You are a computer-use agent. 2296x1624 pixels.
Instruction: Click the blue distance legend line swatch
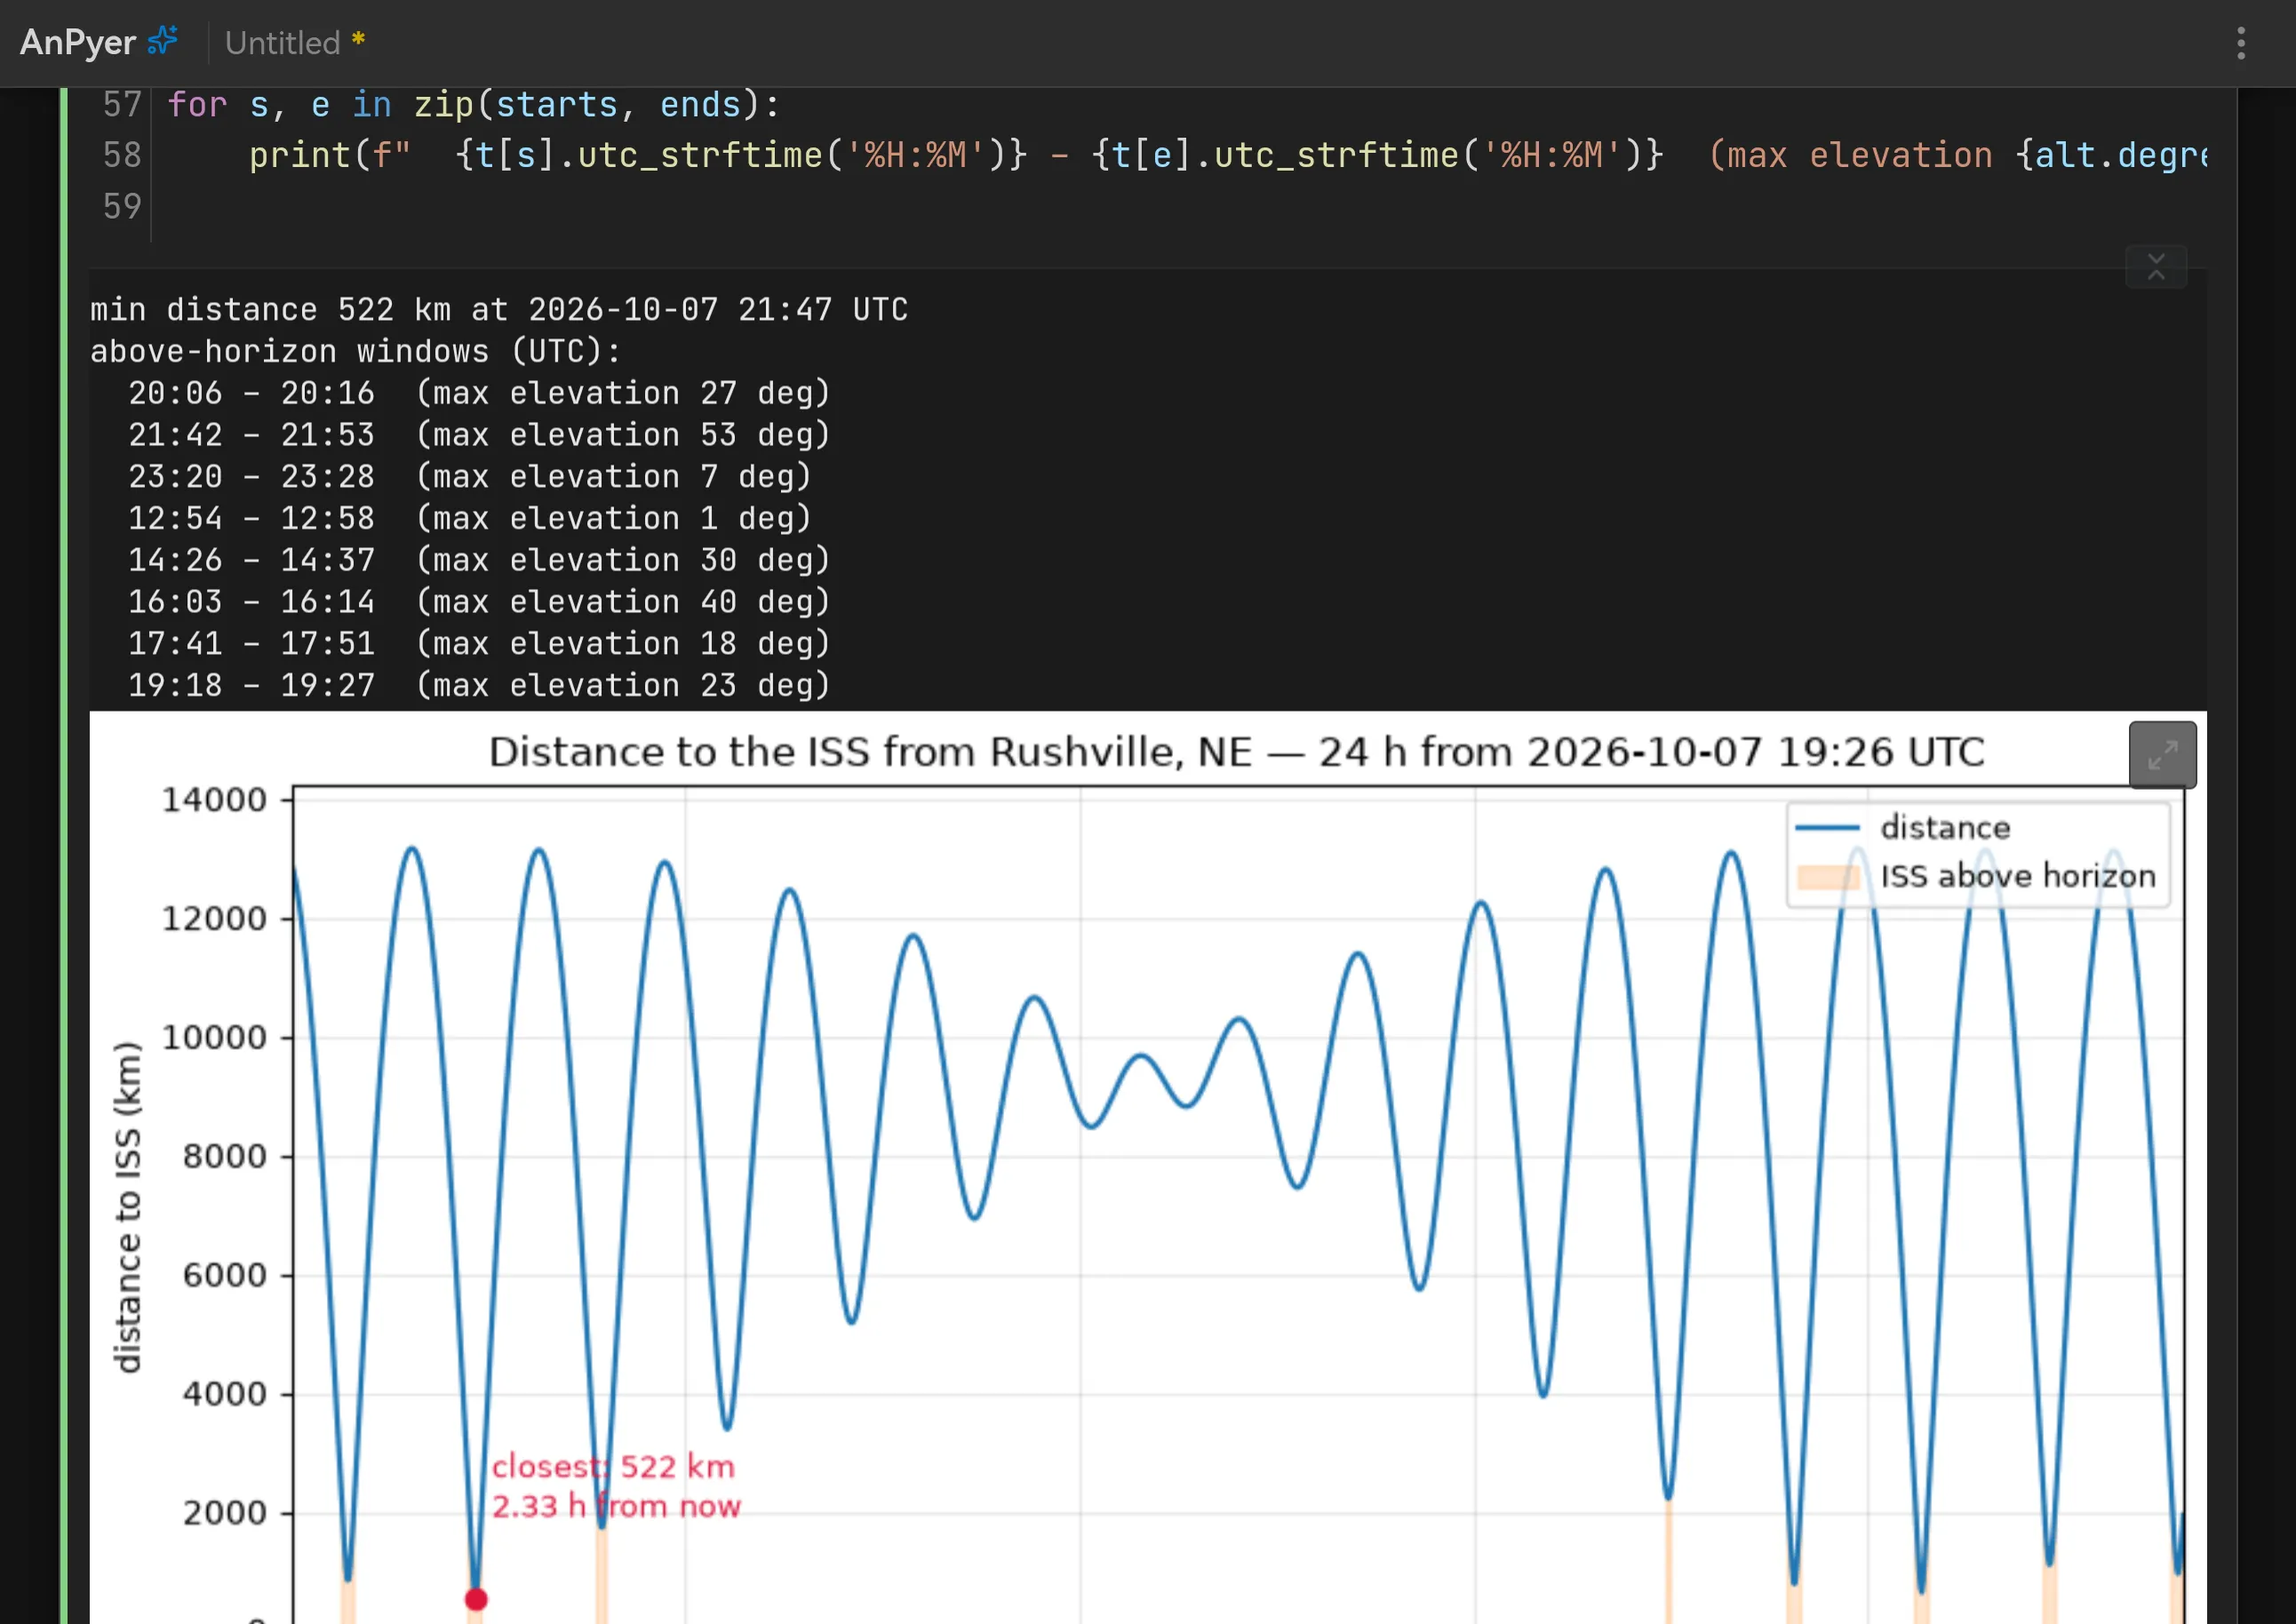point(1827,828)
